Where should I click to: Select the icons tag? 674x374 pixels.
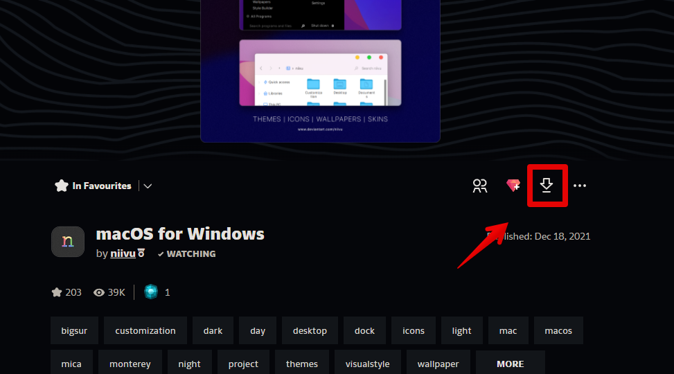(414, 330)
